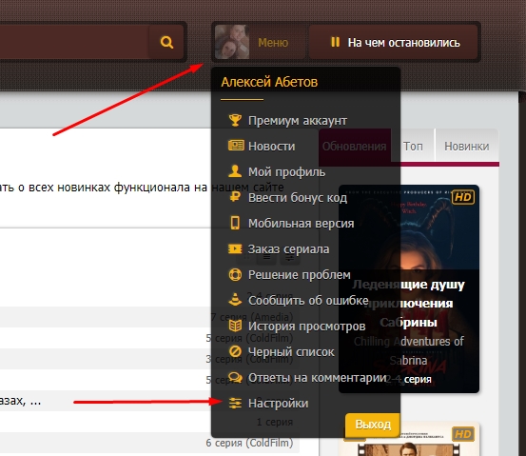The image size is (526, 456).
Task: Click inside the search input field
Action: click(x=74, y=42)
